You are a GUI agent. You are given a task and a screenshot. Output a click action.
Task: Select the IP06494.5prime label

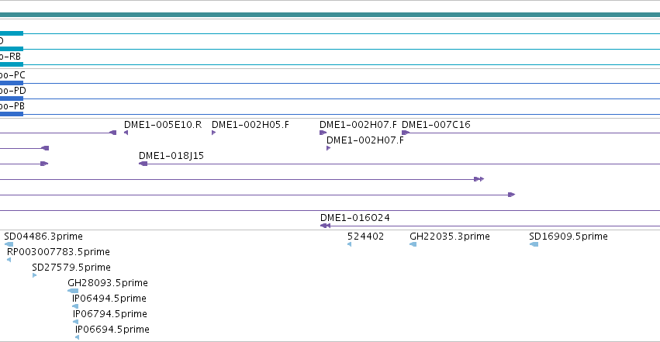pyautogui.click(x=109, y=299)
